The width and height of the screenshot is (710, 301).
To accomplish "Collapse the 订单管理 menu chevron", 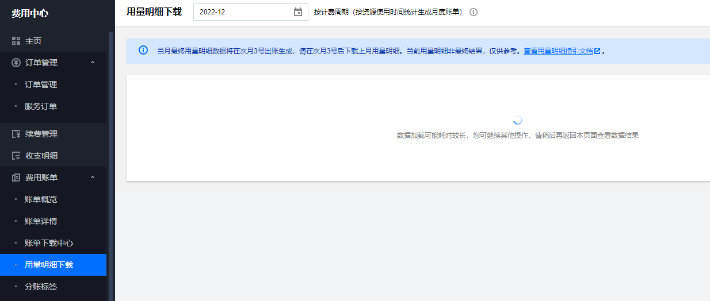I will point(93,63).
